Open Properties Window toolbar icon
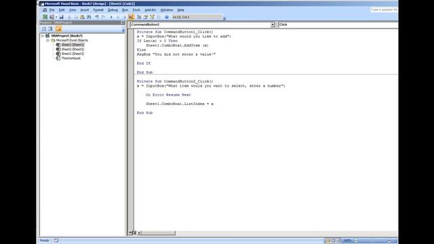 click(x=146, y=17)
